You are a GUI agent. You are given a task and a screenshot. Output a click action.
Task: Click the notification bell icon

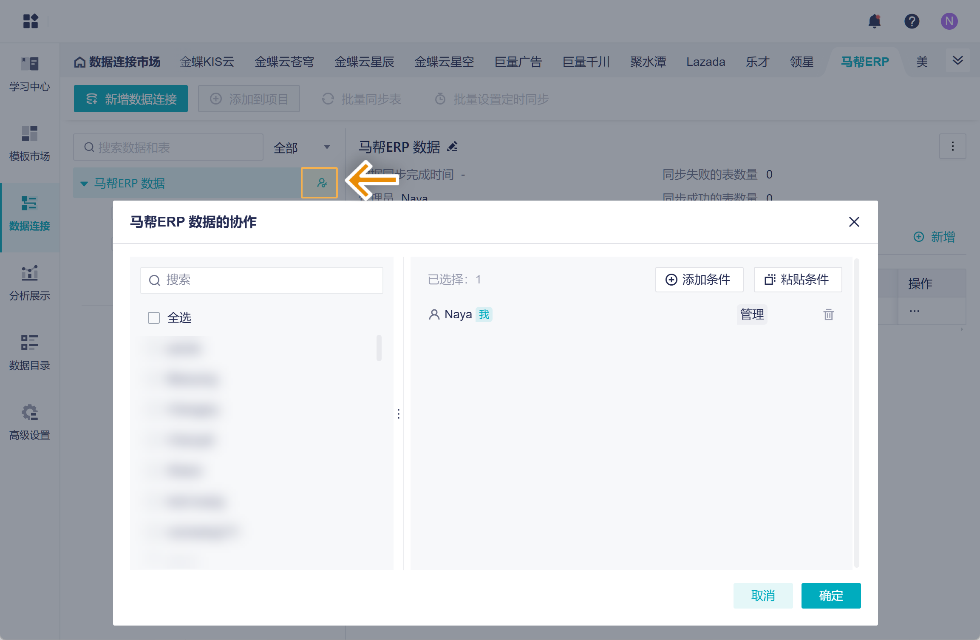(874, 21)
